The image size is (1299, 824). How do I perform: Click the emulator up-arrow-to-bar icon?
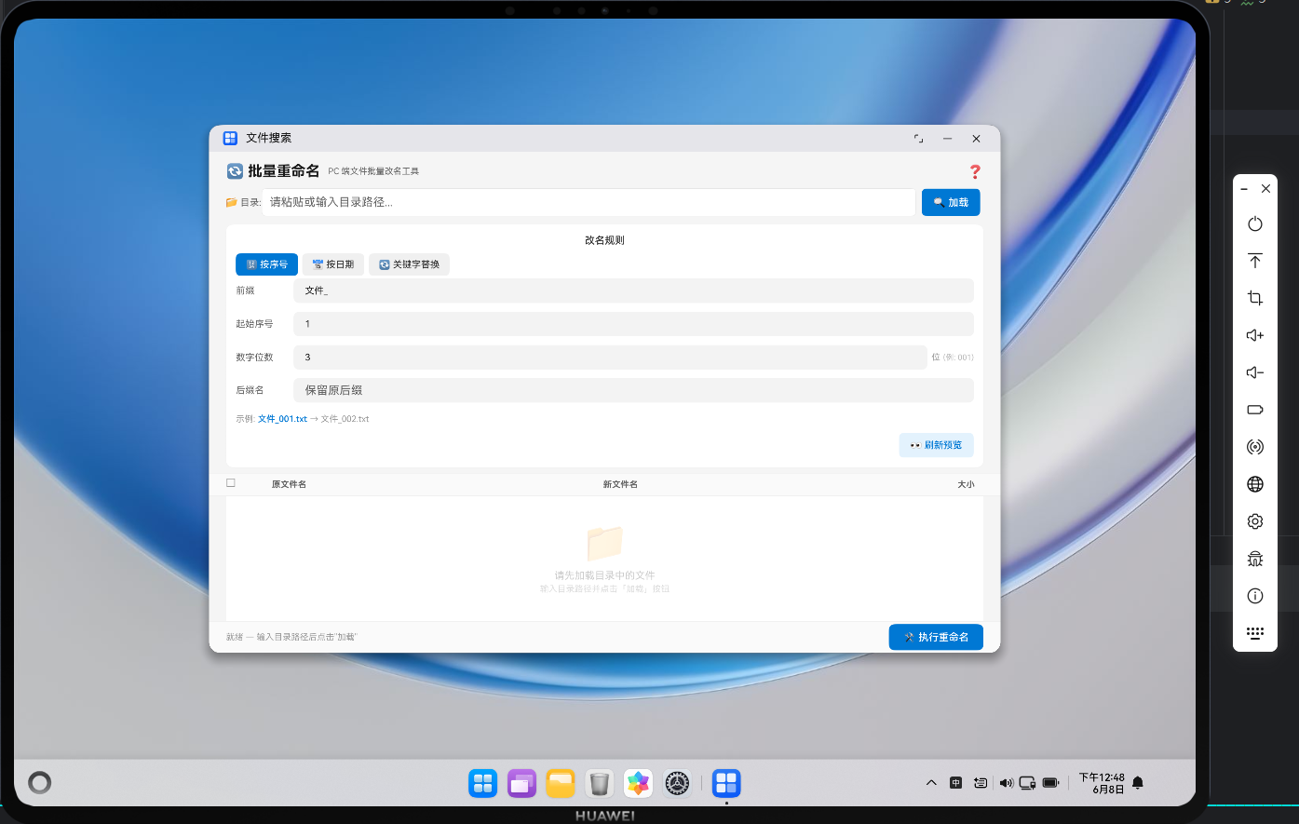pos(1255,261)
